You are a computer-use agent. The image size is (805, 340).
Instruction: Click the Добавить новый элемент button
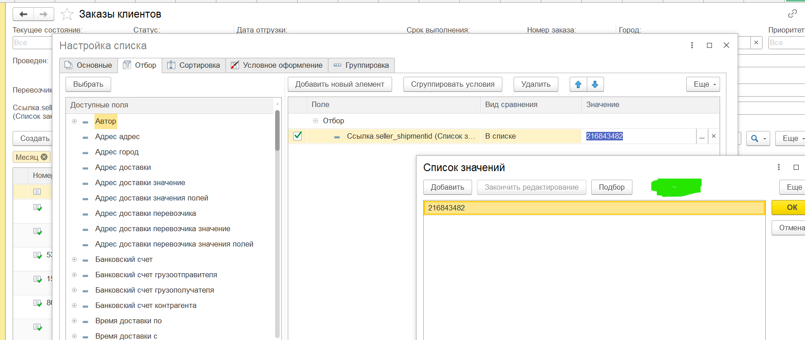coord(339,84)
